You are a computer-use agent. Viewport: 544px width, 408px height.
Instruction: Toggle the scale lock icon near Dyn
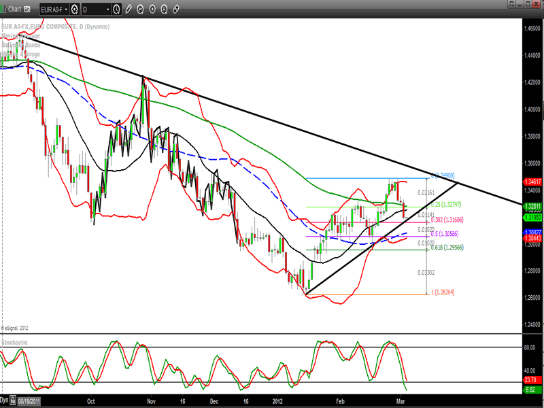[x=13, y=401]
